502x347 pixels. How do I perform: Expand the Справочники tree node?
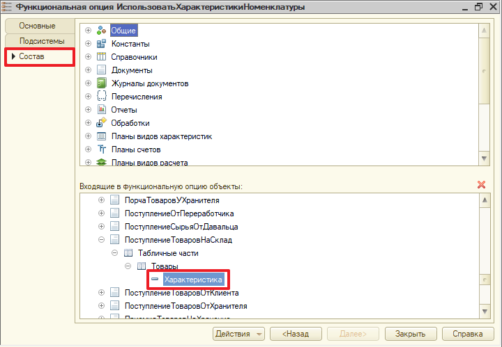tap(88, 57)
